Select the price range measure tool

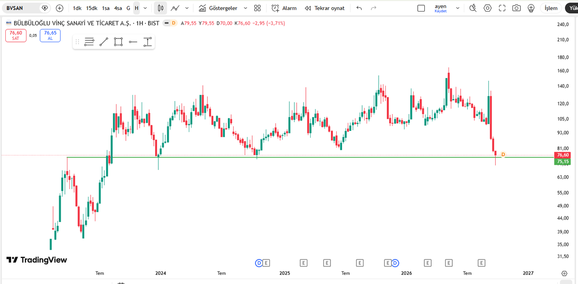coord(148,42)
